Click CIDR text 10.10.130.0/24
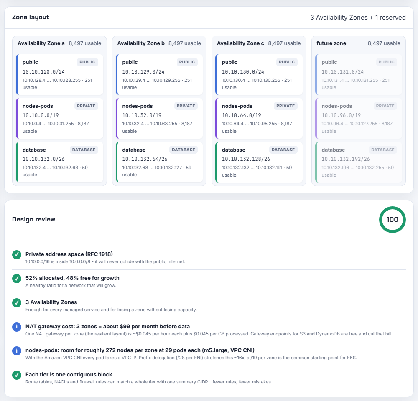This screenshot has height=401, width=418. click(x=243, y=72)
